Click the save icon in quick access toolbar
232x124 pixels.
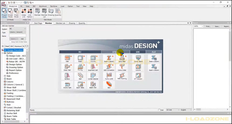[x=14, y=2]
